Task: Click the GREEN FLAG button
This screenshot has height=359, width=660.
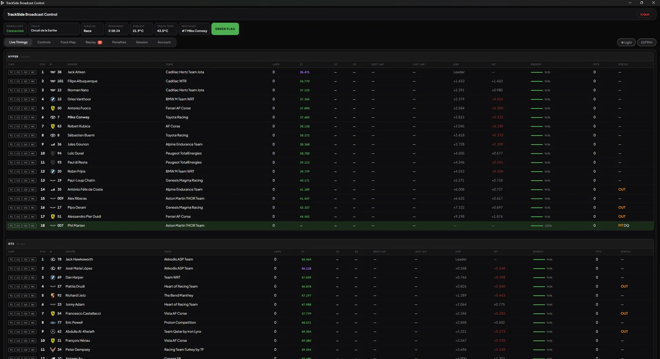Action: coord(225,29)
